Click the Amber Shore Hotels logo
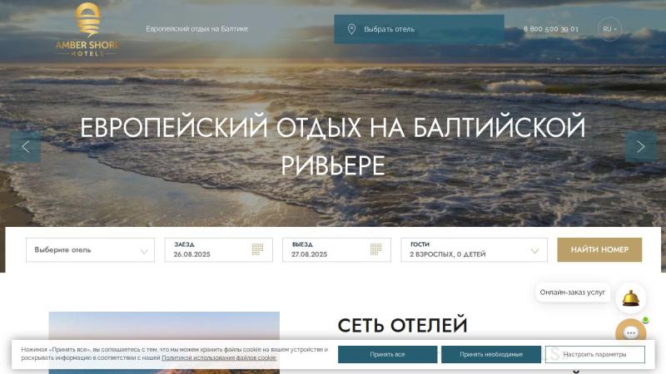The height and width of the screenshot is (374, 666). coord(87,30)
